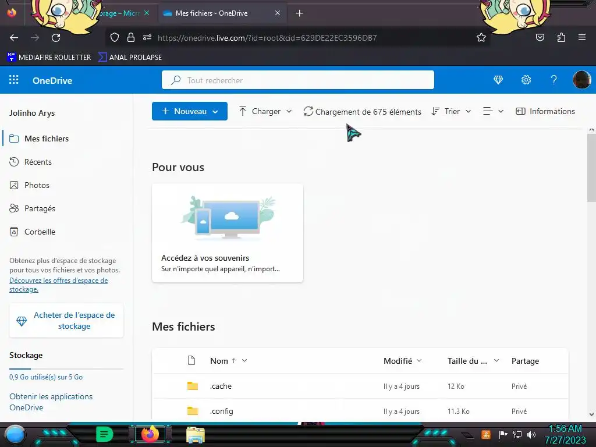Viewport: 596px width, 447px height.
Task: Open the Firefox extensions icon
Action: [x=561, y=37]
